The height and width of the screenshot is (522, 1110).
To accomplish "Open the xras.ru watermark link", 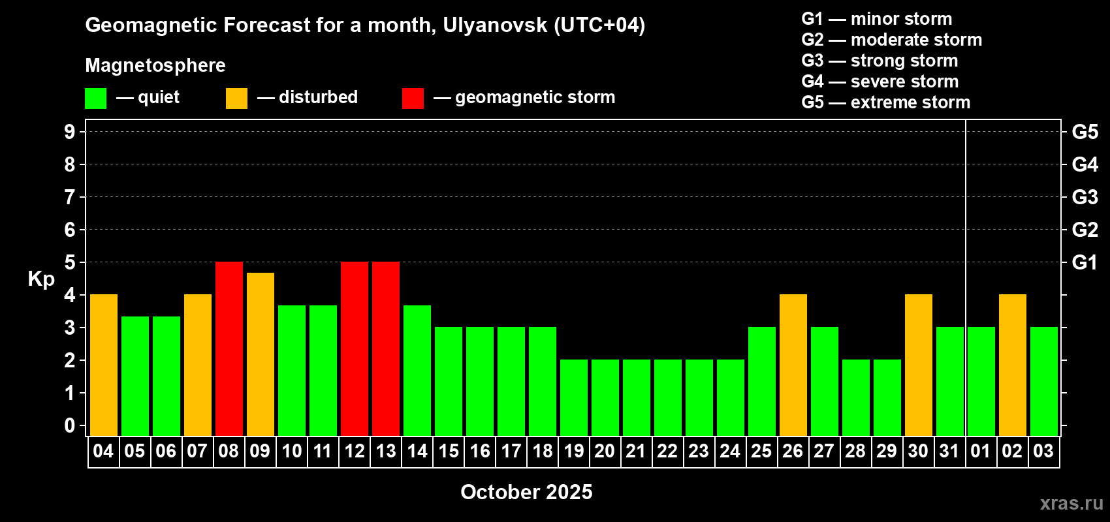I will click(1071, 503).
